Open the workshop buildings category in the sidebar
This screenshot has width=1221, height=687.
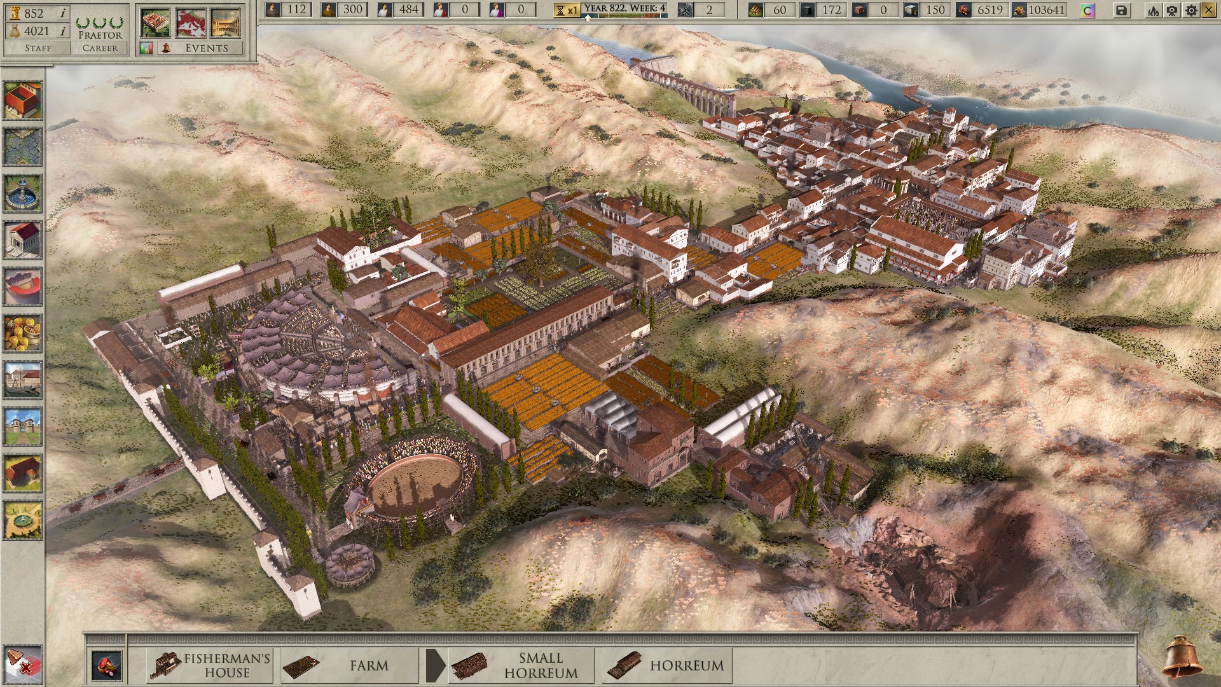click(x=23, y=380)
